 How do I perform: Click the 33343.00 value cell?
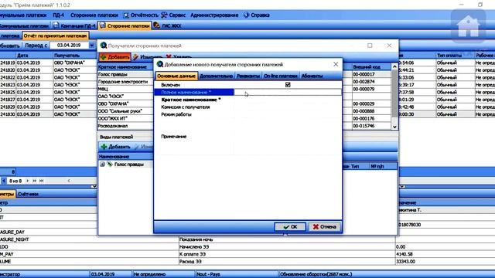(x=445, y=261)
